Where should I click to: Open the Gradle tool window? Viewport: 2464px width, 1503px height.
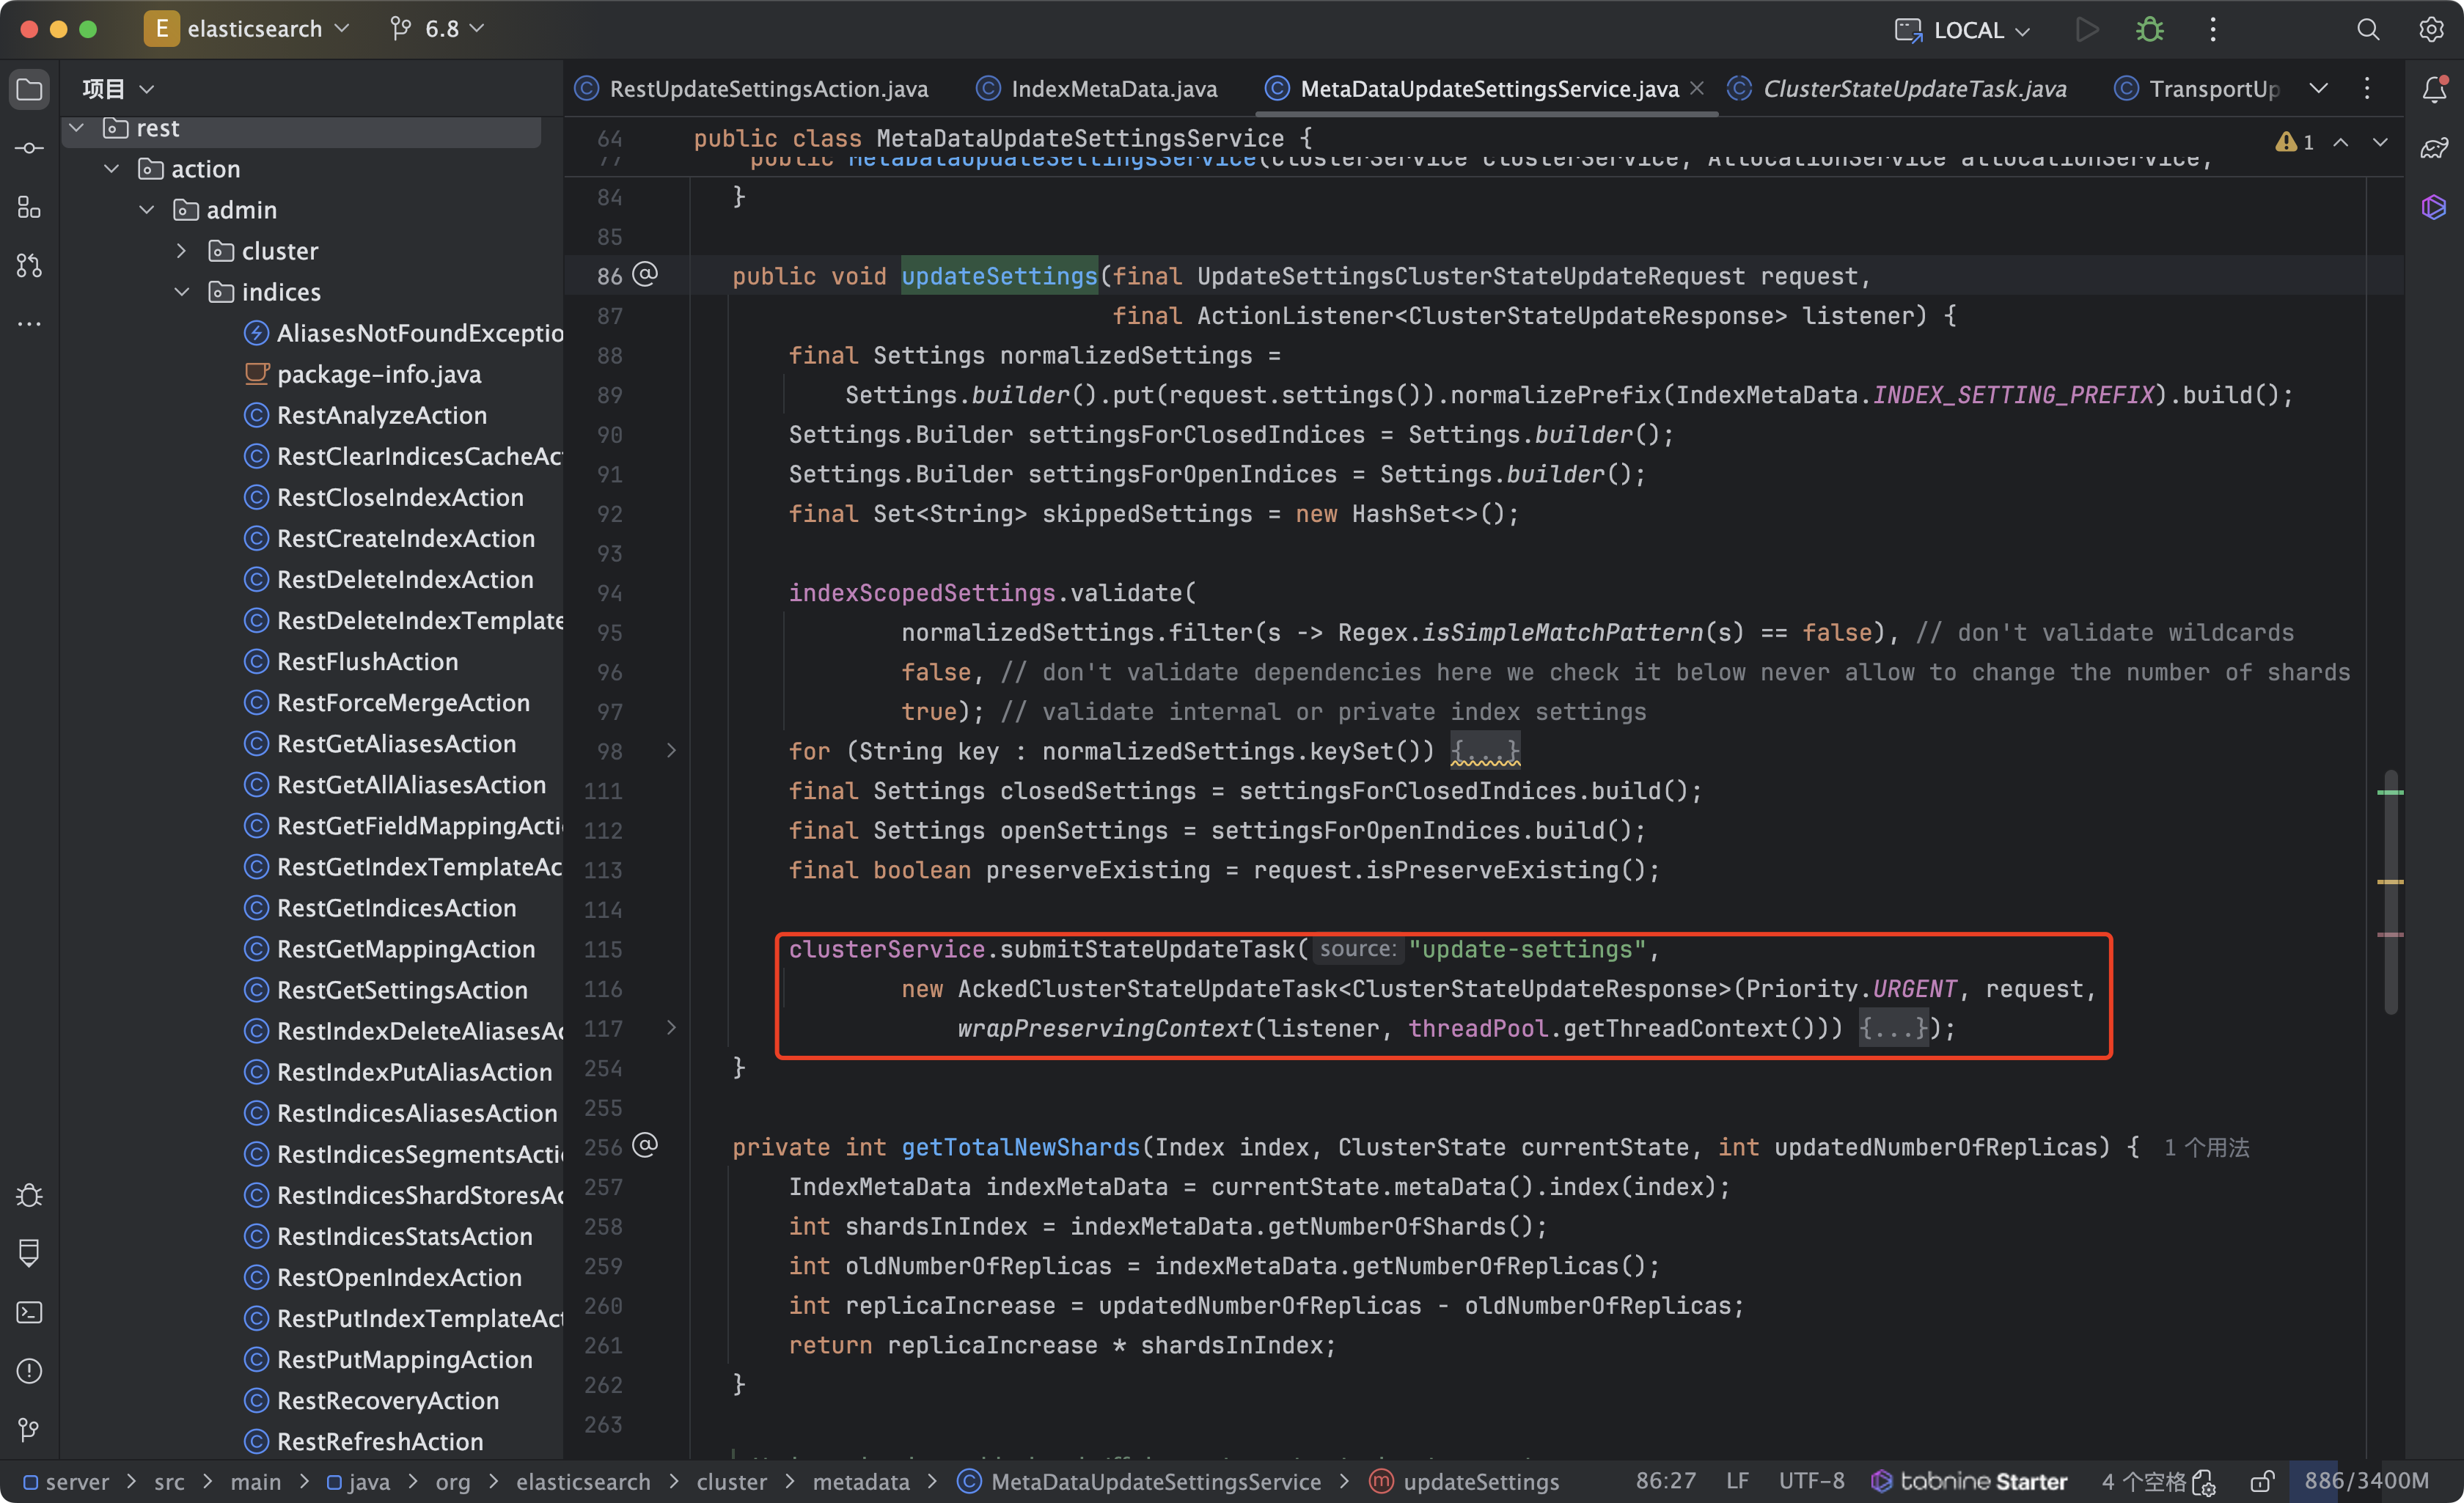pos(2433,148)
